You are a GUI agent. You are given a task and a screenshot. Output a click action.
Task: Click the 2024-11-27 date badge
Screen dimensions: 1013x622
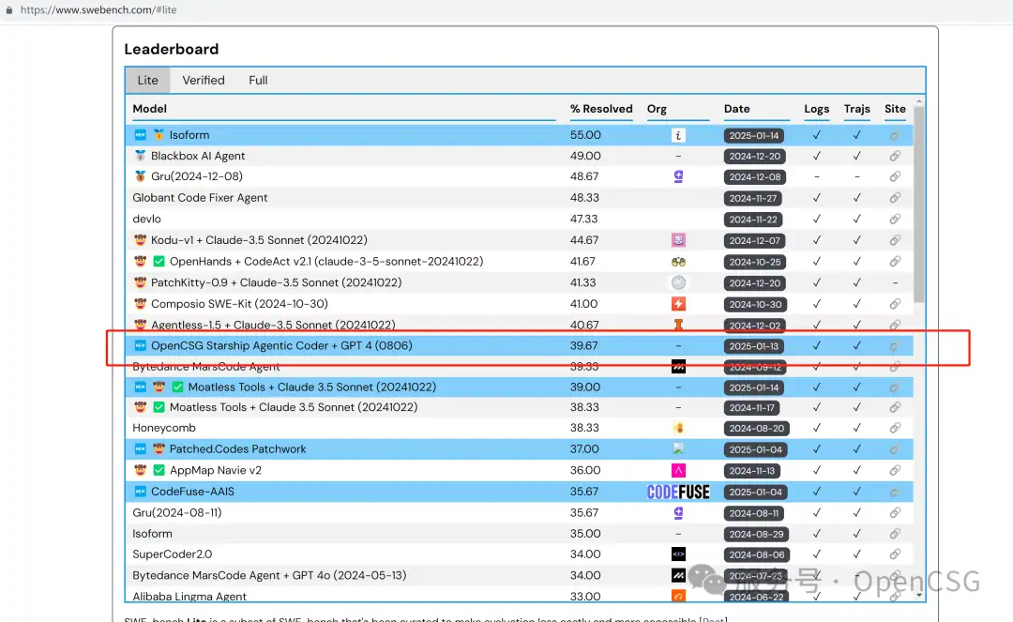[x=752, y=198]
